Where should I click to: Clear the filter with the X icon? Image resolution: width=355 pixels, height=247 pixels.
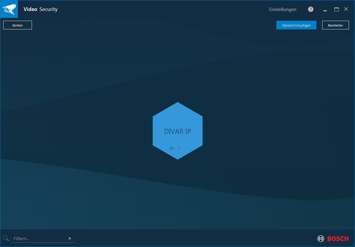point(69,238)
